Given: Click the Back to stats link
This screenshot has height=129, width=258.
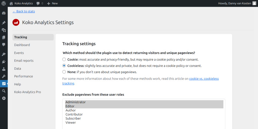Looking at the screenshot, I should pyautogui.click(x=24, y=11).
